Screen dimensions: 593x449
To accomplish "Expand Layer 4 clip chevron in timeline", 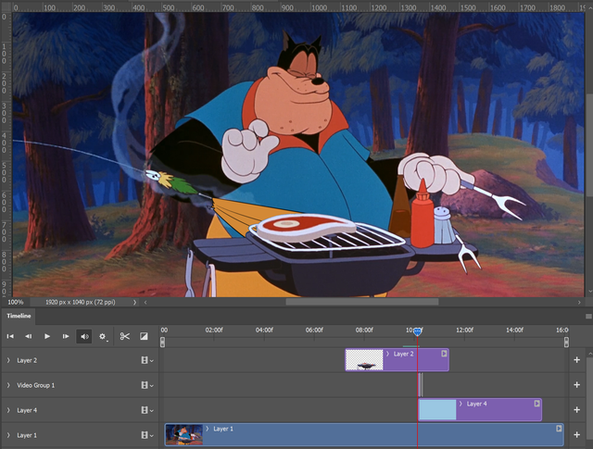I will point(461,404).
